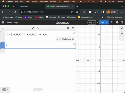Viewport: 125px width, 93px height.
Task: Show the on-screen keypad
Action: (5, 90)
